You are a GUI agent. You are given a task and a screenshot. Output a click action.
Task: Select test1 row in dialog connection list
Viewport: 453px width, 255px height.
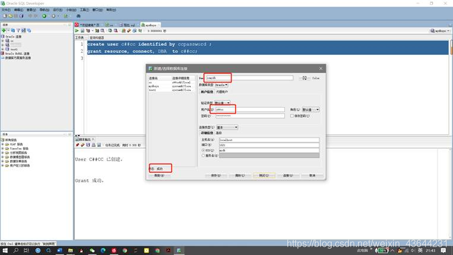[x=172, y=90]
